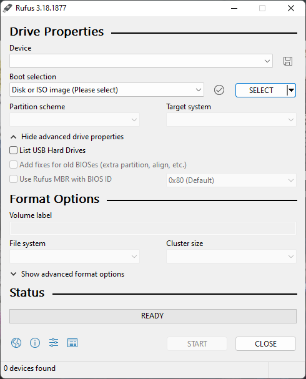The image size is (306, 379).
Task: Click the SELECT button
Action: tap(261, 90)
